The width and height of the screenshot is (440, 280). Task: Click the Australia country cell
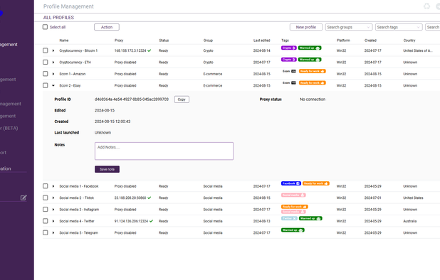click(409, 221)
